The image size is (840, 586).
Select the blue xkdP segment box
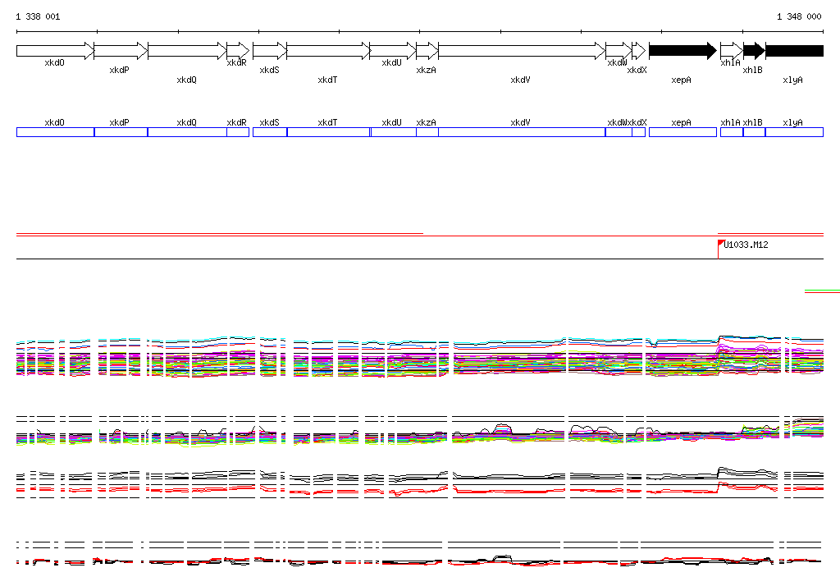pos(121,132)
